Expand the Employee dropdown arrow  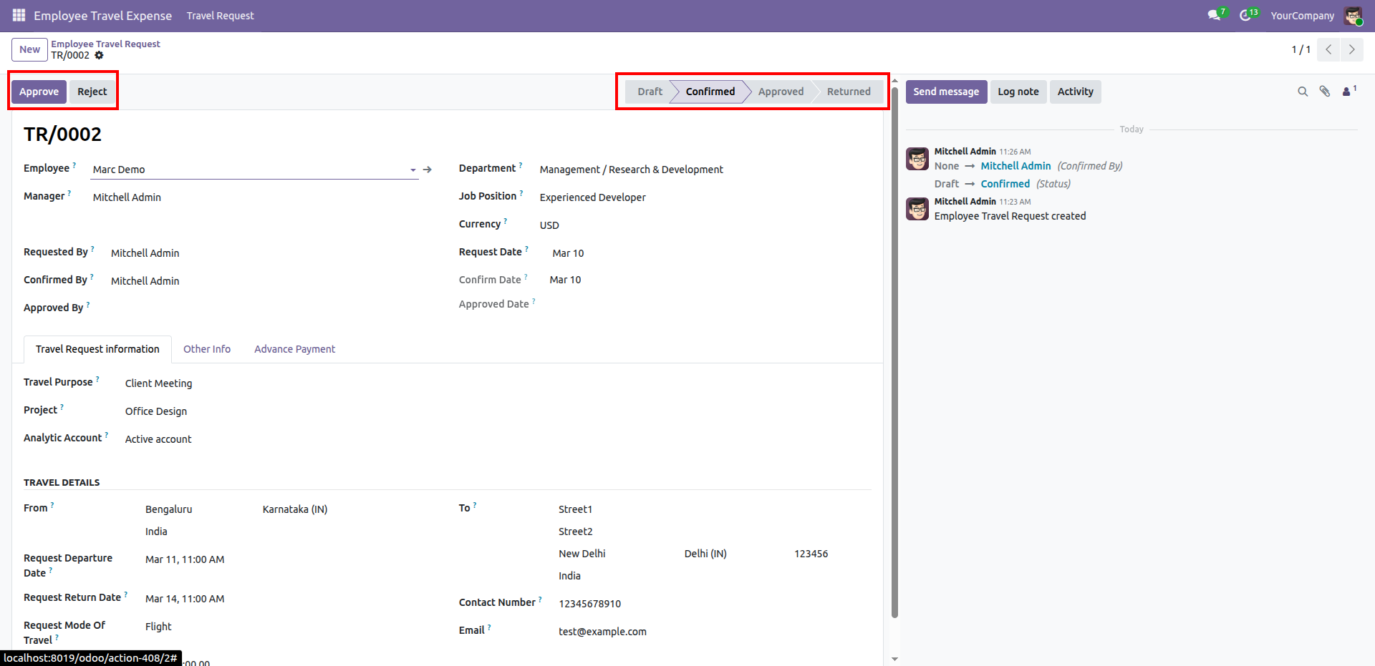click(412, 170)
